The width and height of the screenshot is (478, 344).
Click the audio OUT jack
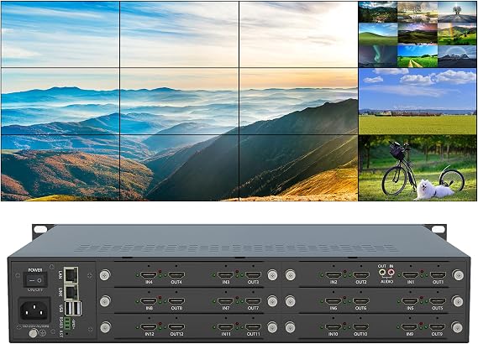382,272
